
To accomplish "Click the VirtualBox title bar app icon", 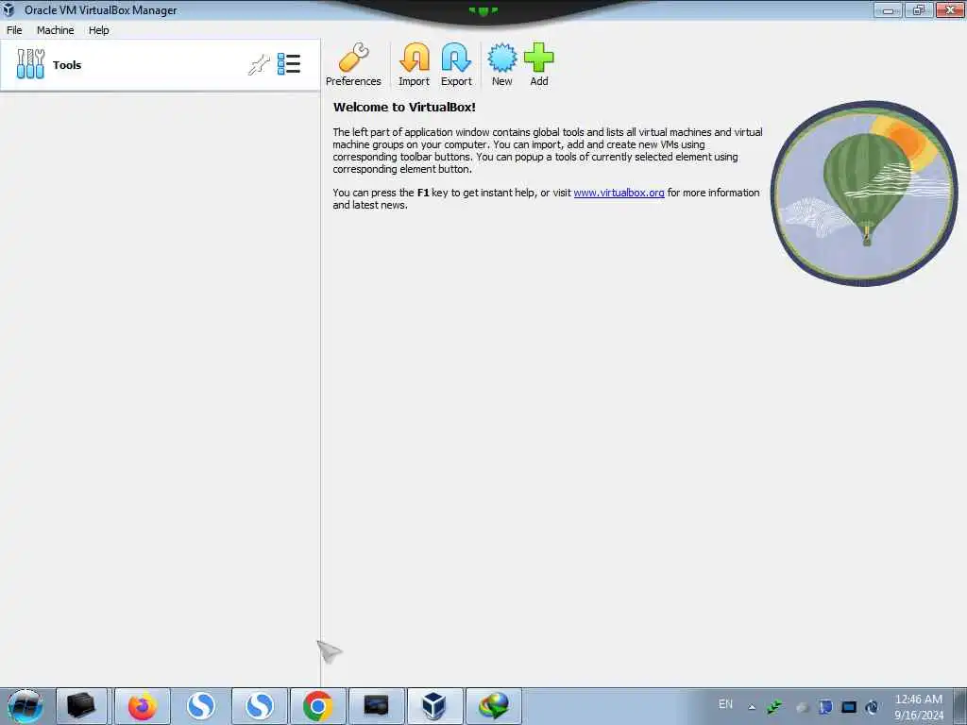I will 9,9.
